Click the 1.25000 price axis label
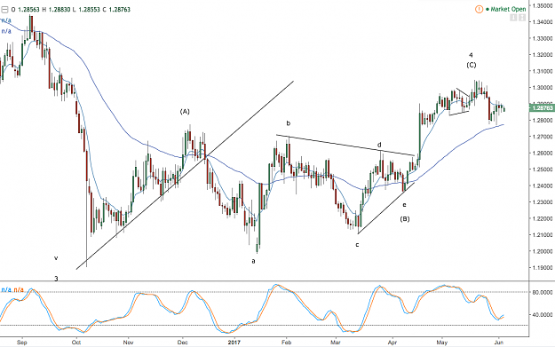555x347 pixels. tap(543, 170)
